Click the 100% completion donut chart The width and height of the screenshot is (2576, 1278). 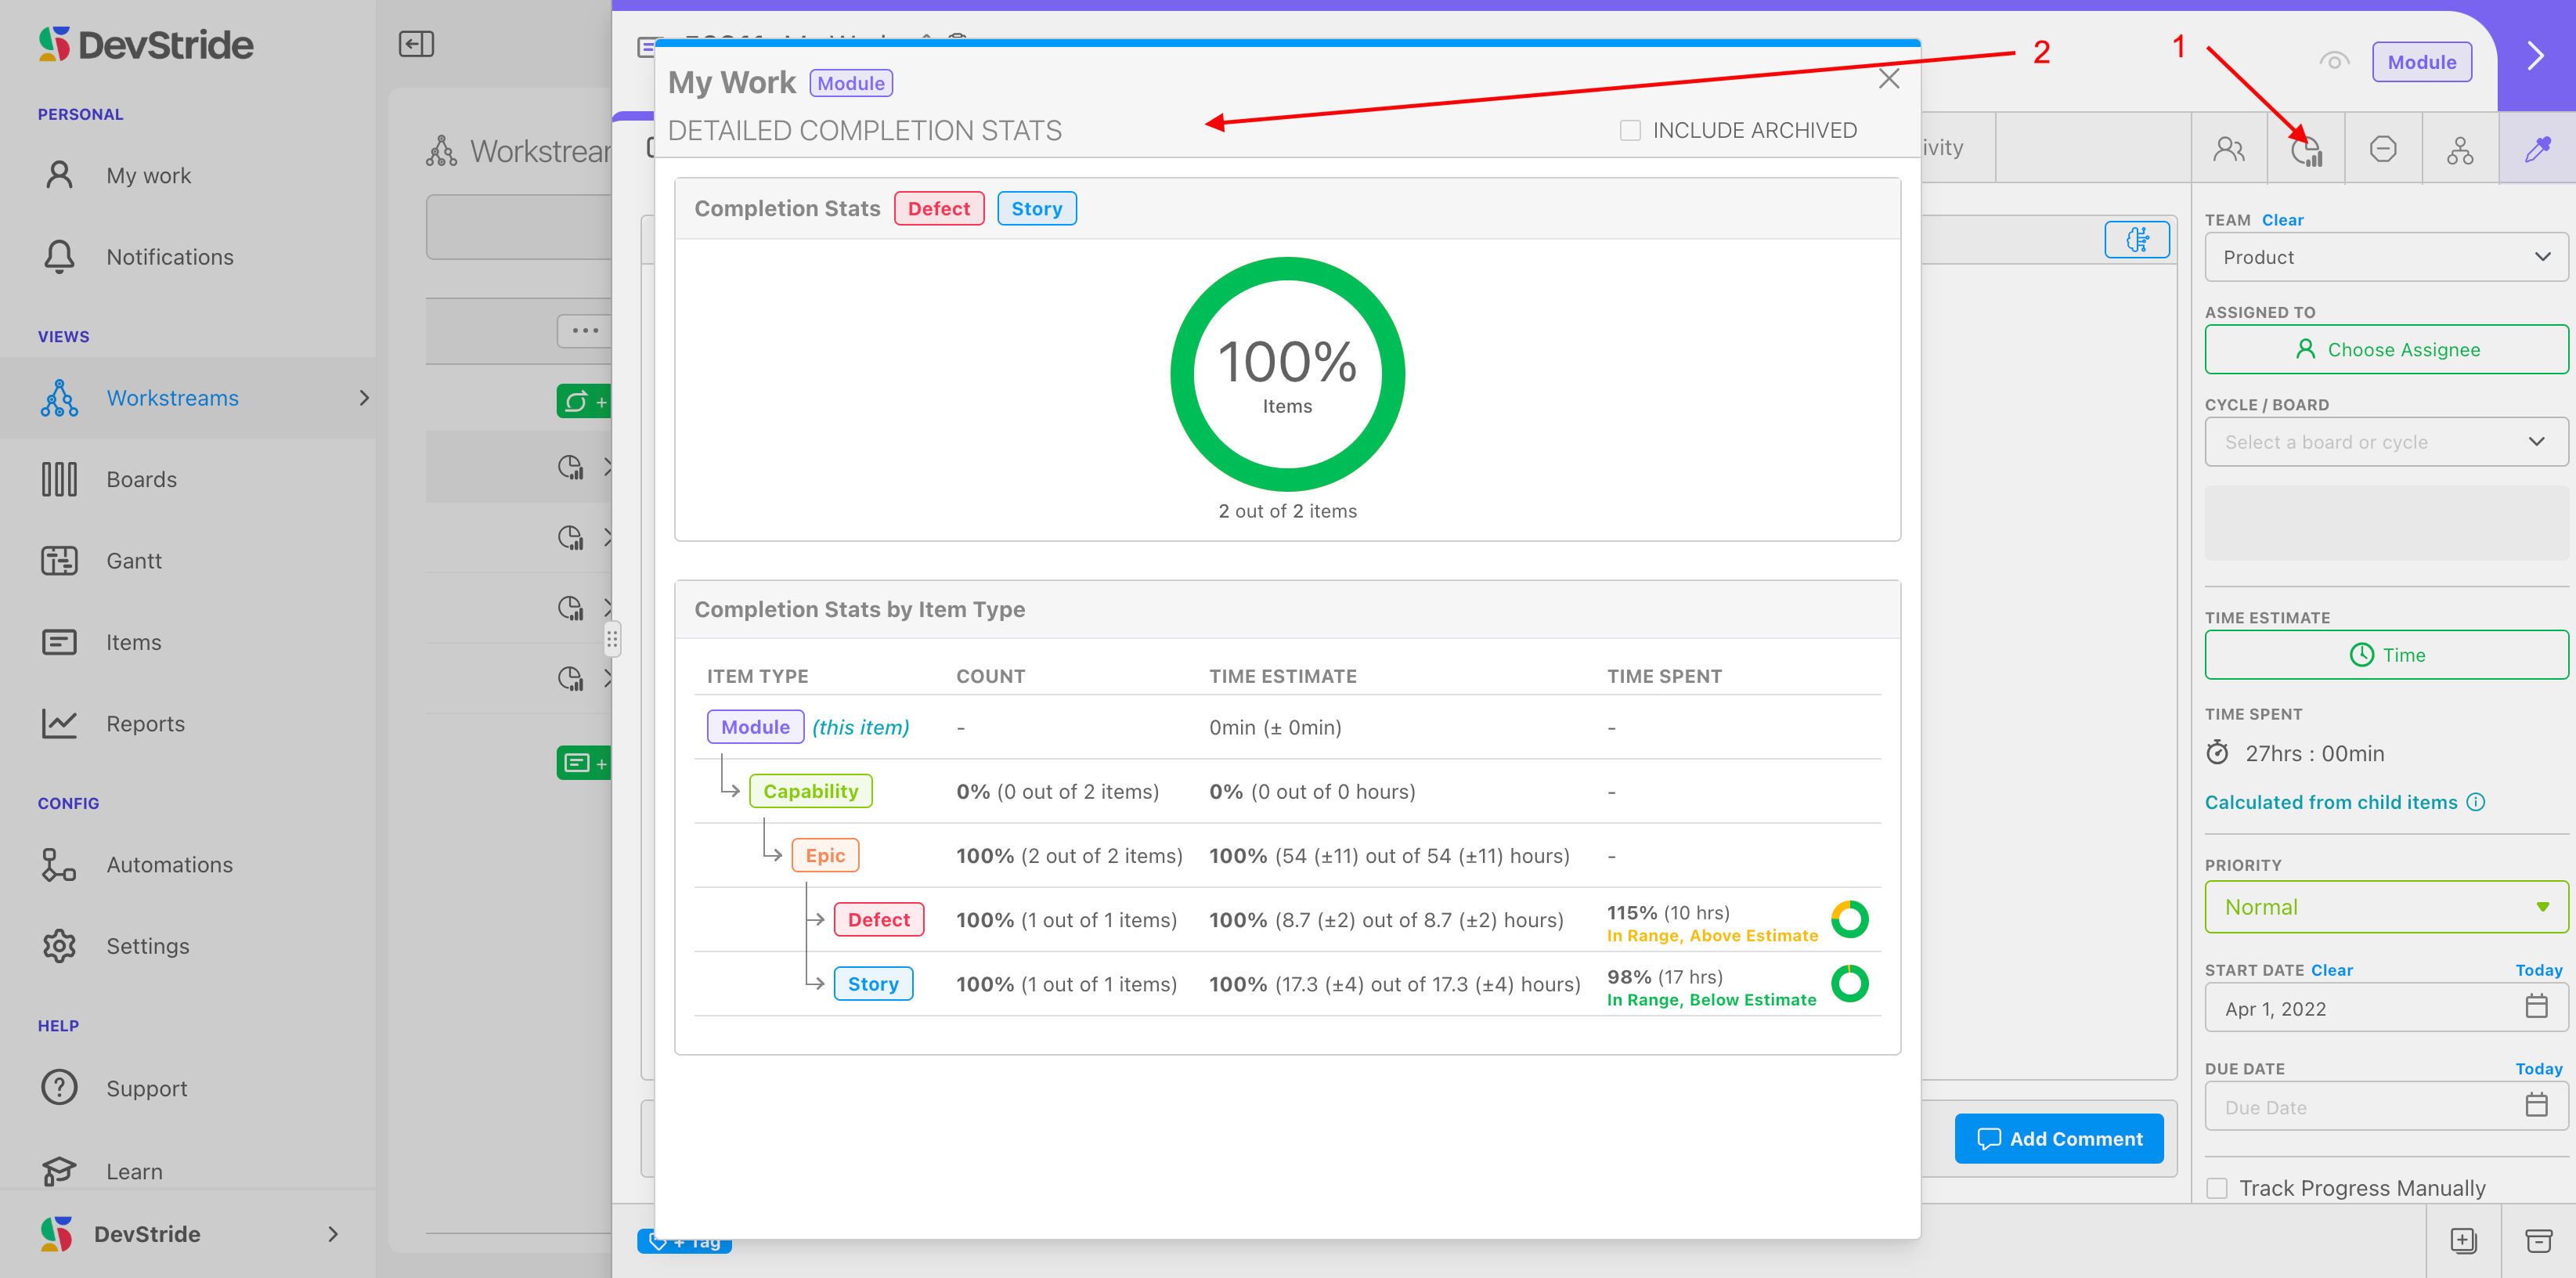(x=1287, y=374)
